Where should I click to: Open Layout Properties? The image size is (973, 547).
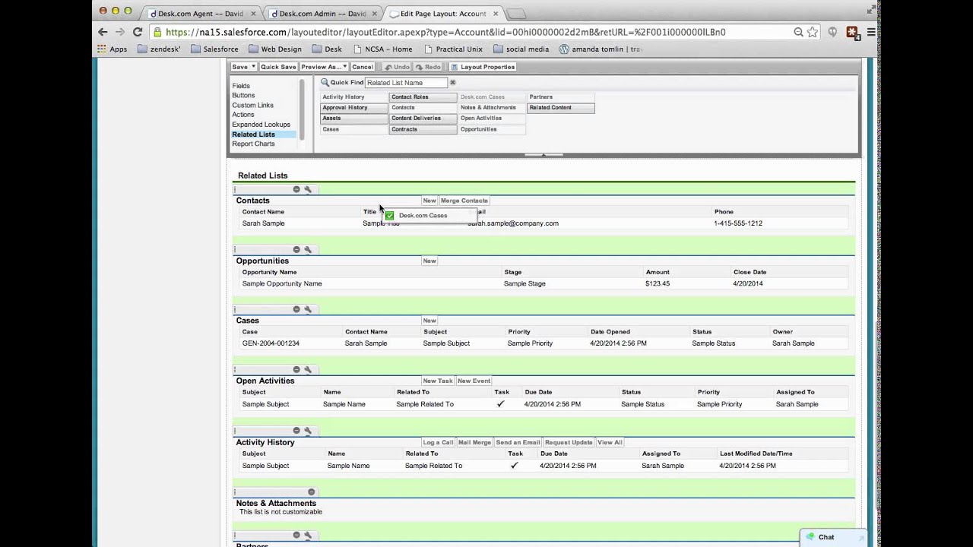pos(483,67)
